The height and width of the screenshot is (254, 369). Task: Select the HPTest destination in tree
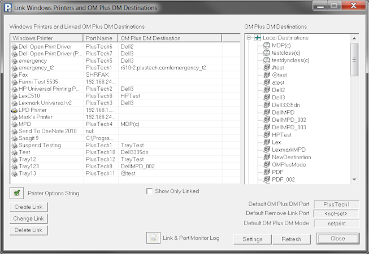tap(281, 135)
